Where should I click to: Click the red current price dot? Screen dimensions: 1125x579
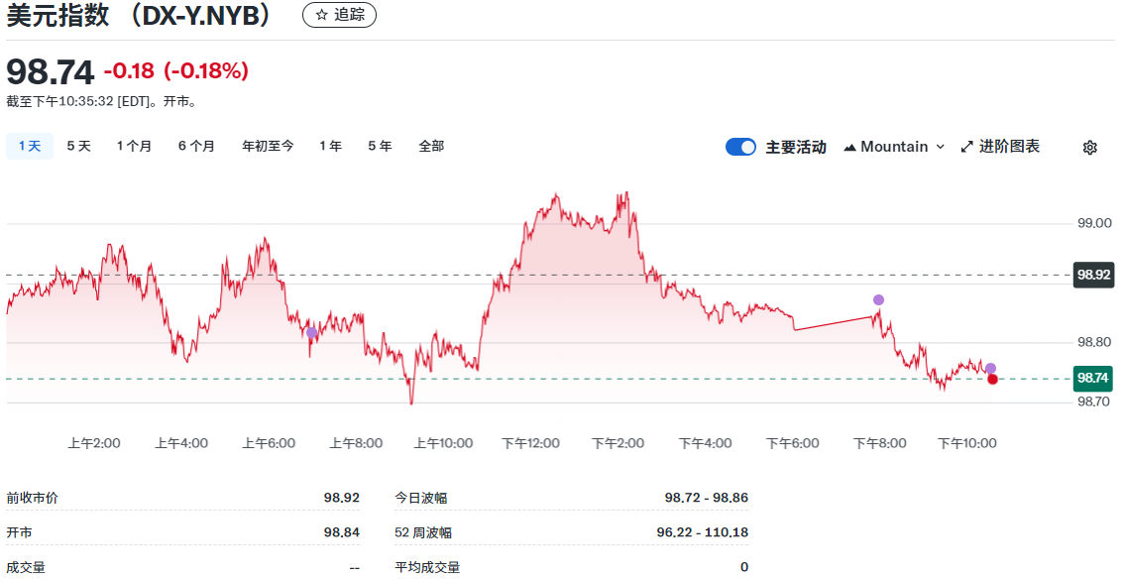coord(992,379)
